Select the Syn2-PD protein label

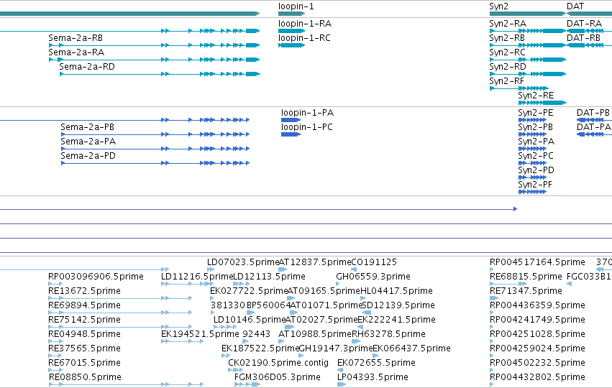click(x=536, y=171)
